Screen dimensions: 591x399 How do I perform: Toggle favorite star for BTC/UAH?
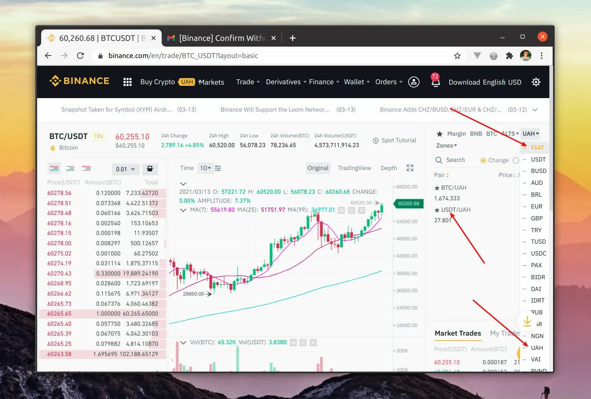[437, 188]
